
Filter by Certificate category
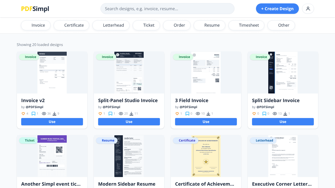tap(71, 25)
